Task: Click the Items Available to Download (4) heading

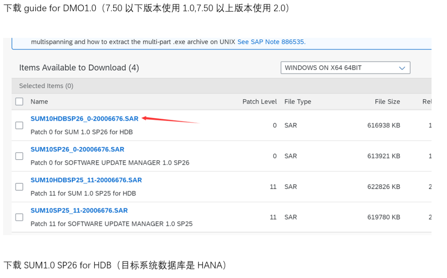Action: click(x=79, y=68)
